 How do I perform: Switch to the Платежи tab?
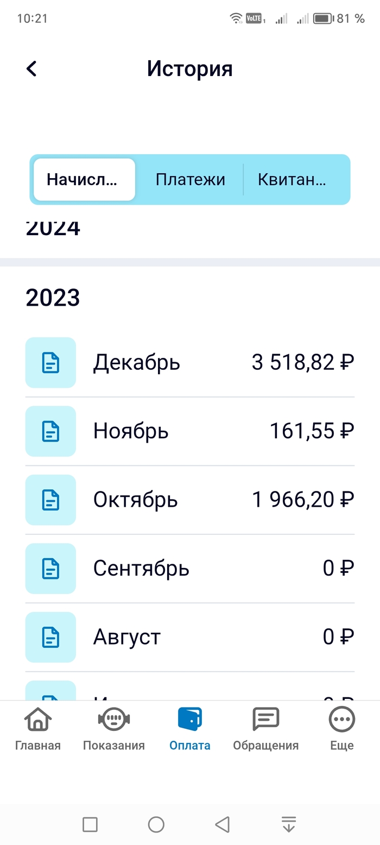[190, 180]
